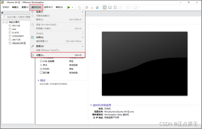The image size is (202, 129).
Task: Collapse the 我的计算机 tree node
Action: point(3,22)
